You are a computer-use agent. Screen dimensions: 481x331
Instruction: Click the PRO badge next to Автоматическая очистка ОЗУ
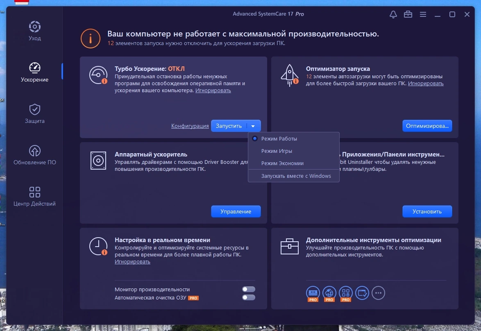point(193,298)
